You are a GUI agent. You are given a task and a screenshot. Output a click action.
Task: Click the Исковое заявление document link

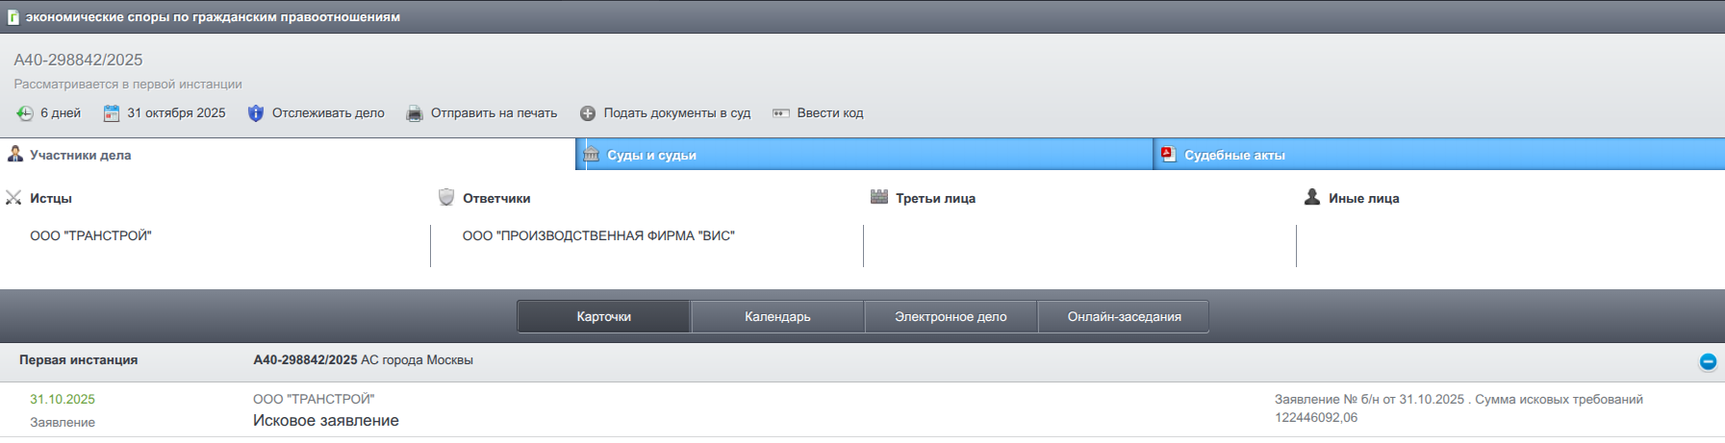[325, 420]
